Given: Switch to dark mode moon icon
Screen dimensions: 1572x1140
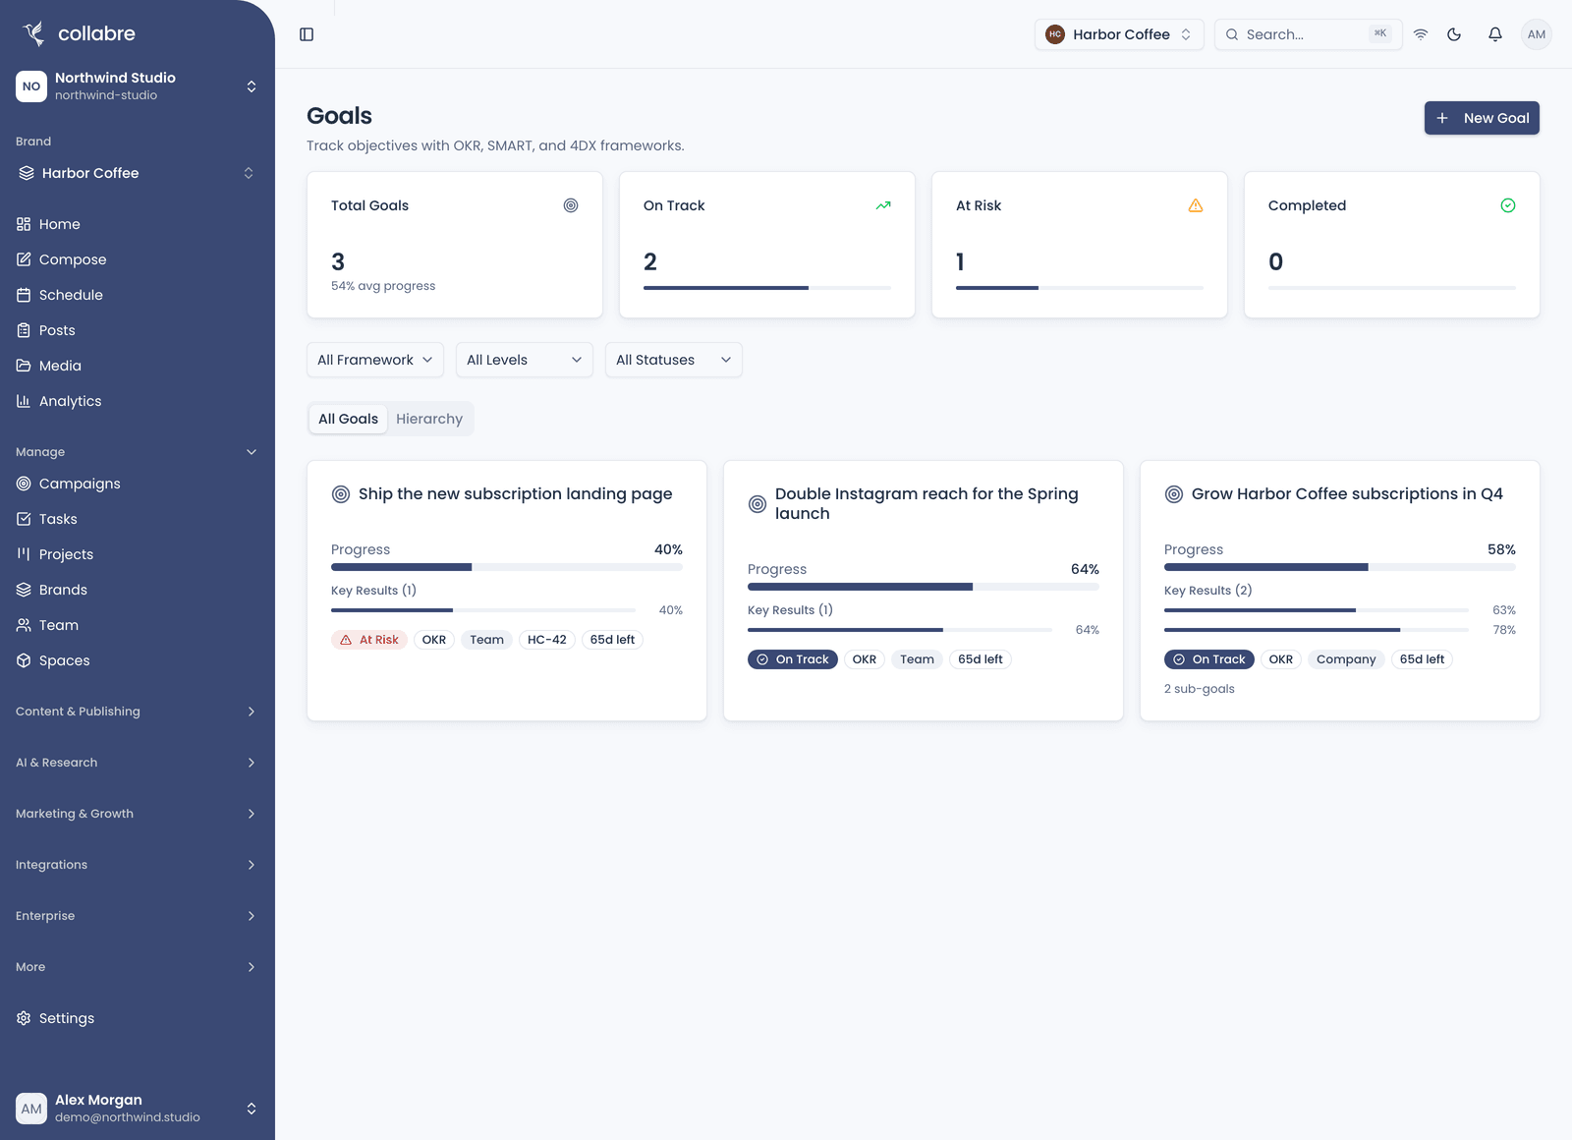Looking at the screenshot, I should click(1454, 34).
